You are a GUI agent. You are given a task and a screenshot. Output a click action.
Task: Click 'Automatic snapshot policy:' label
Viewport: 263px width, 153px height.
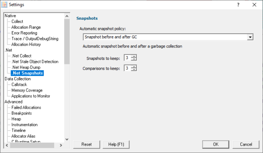coord(102,29)
